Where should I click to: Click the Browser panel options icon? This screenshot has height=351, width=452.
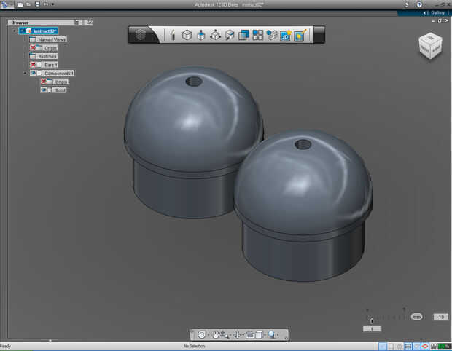pyautogui.click(x=77, y=22)
